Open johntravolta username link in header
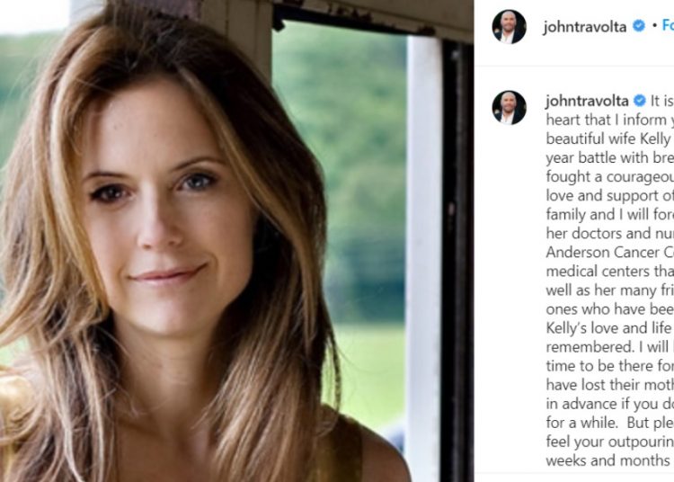674x482 pixels. coord(585,27)
